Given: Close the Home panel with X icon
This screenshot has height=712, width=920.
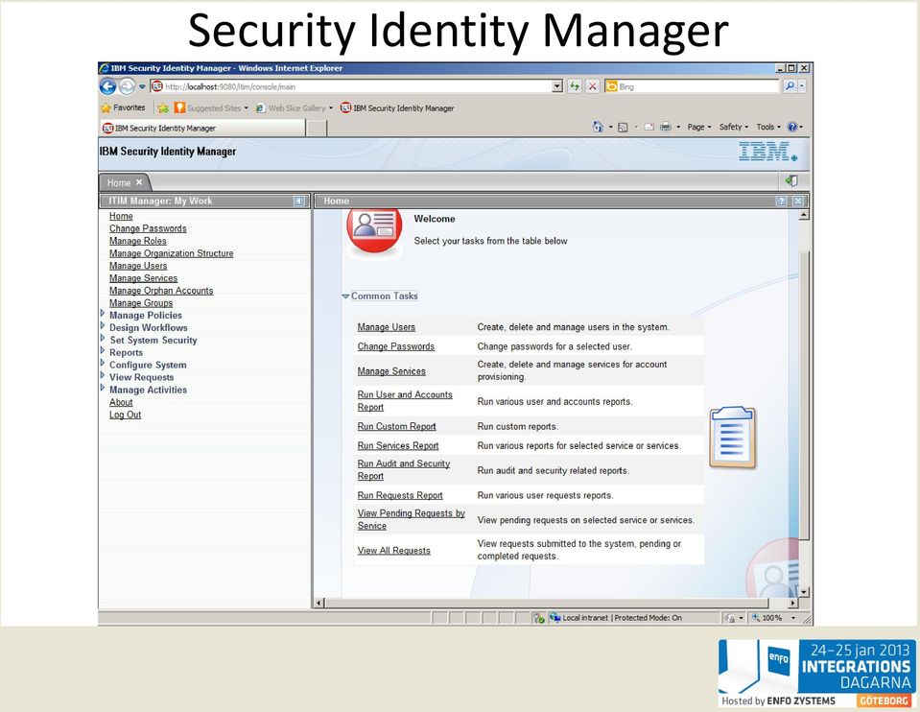Looking at the screenshot, I should 798,202.
